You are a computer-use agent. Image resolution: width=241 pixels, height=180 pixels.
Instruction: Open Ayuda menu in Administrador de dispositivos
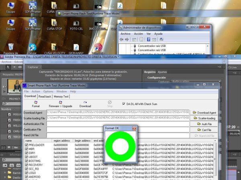pyautogui.click(x=158, y=34)
